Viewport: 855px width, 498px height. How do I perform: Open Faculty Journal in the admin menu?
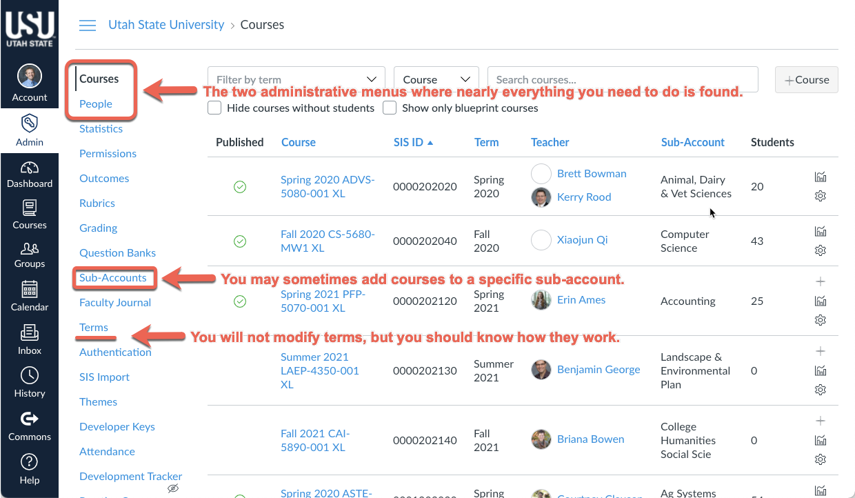(115, 302)
